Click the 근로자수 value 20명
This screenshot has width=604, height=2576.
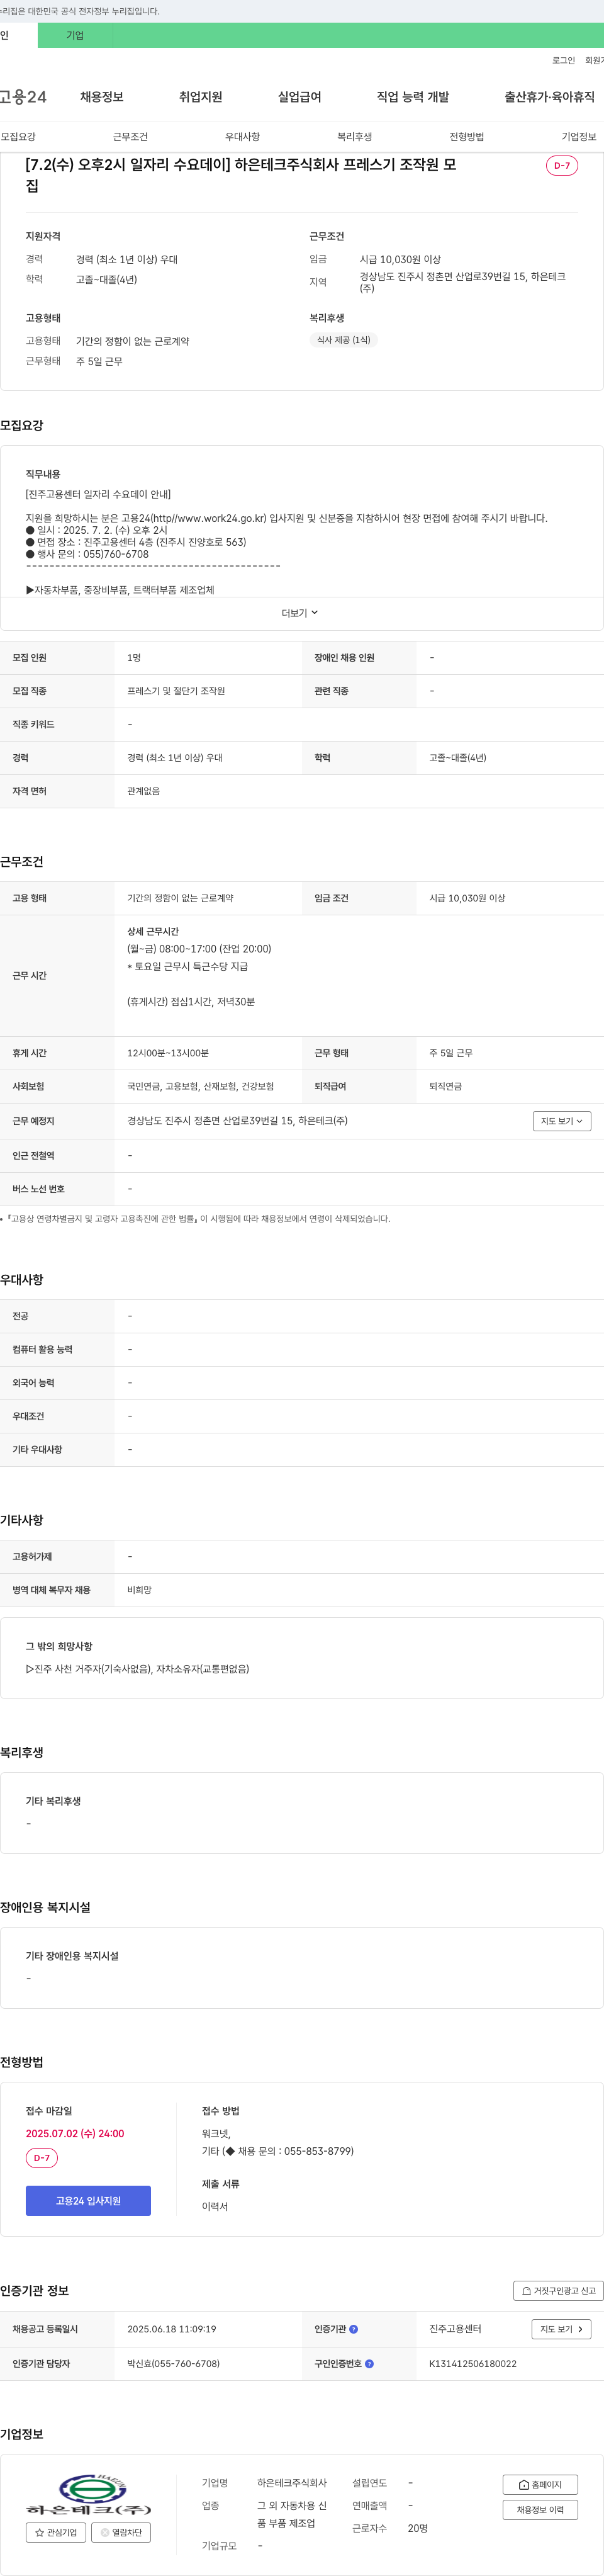click(x=418, y=2528)
